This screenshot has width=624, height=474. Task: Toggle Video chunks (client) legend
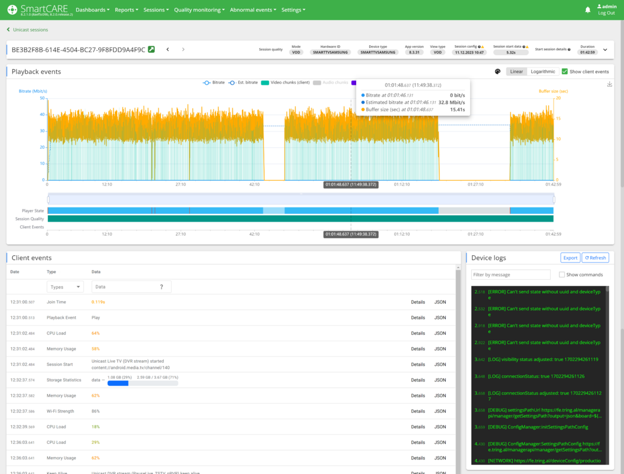(x=285, y=83)
